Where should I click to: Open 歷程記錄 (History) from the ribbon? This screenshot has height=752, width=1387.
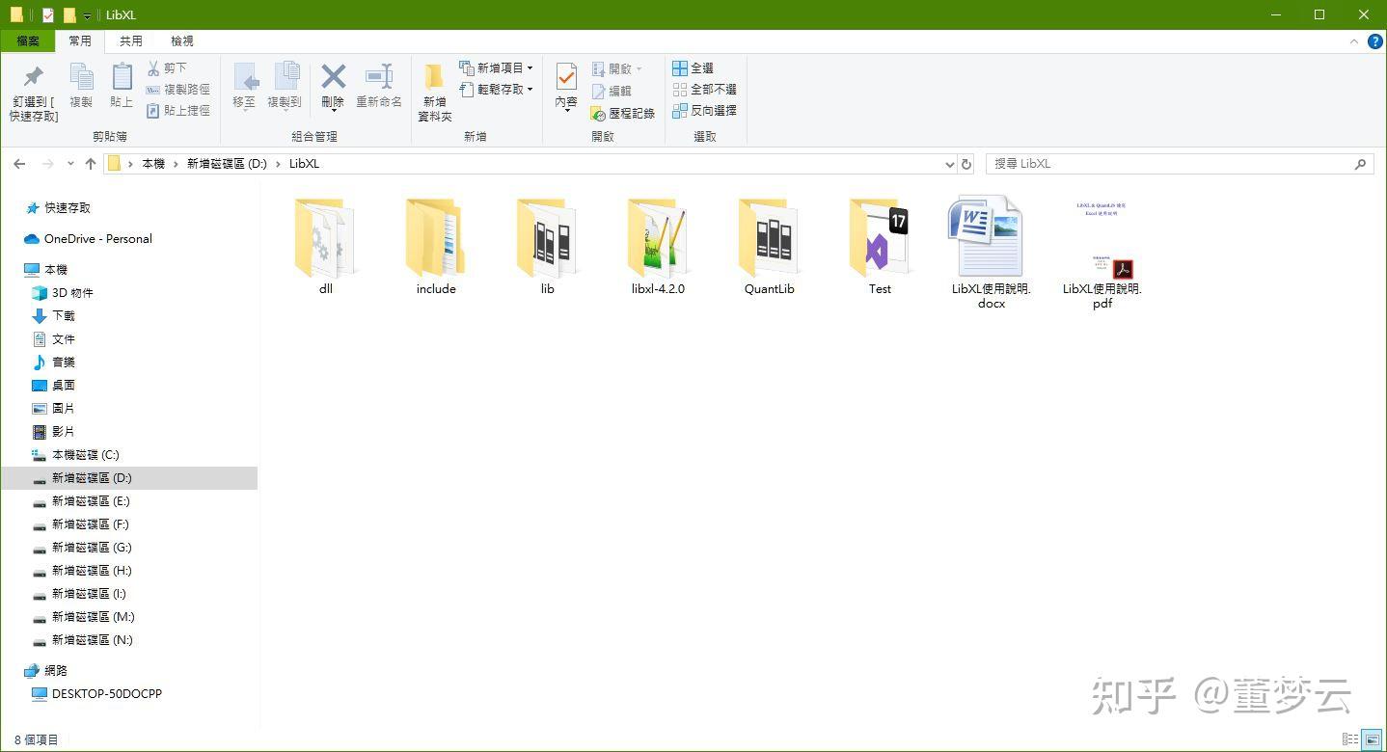625,112
